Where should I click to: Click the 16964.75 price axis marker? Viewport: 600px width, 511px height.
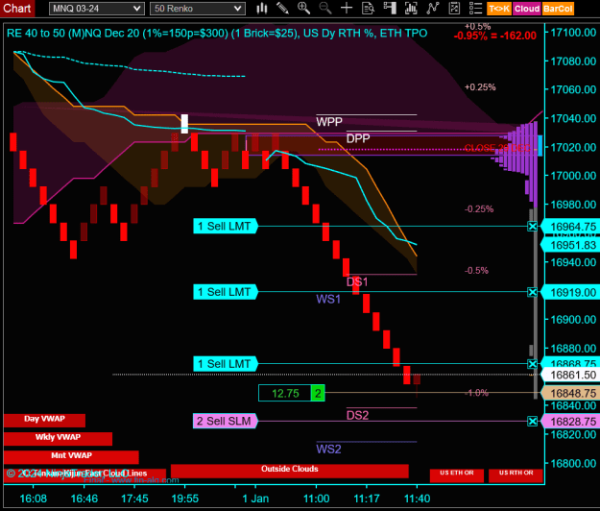(572, 227)
